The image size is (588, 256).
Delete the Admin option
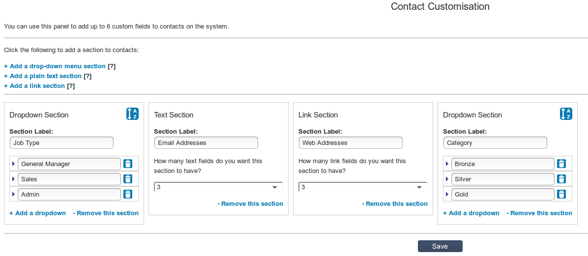coord(128,195)
